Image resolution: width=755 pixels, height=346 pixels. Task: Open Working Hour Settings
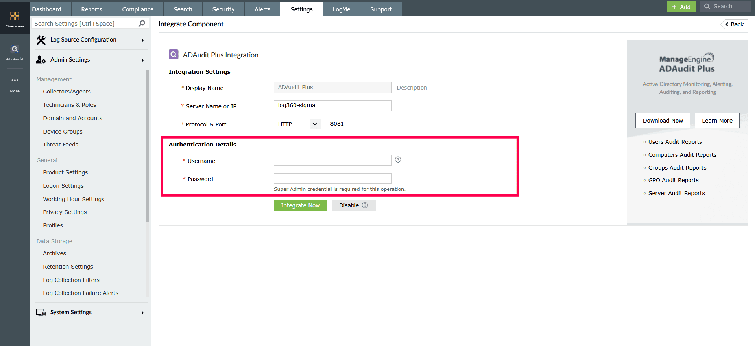point(74,199)
